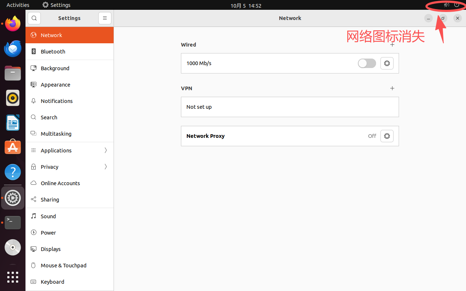Click the Mouse & Touchpad icon
Image resolution: width=466 pixels, height=291 pixels.
click(x=33, y=265)
